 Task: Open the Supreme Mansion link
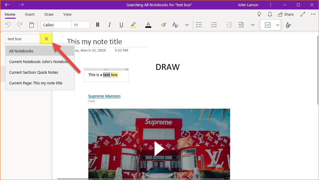(104, 96)
